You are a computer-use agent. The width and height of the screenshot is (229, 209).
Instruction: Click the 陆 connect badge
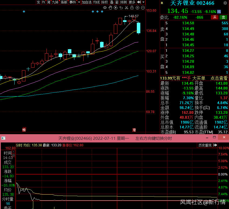(x=219, y=12)
